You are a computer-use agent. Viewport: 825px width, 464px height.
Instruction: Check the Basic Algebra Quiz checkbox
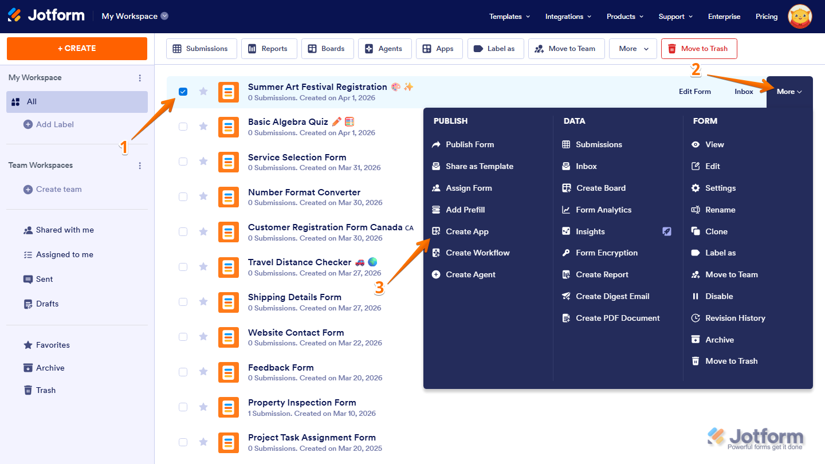(183, 127)
